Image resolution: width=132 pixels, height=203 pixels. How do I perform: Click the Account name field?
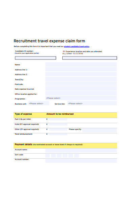tap(81, 151)
